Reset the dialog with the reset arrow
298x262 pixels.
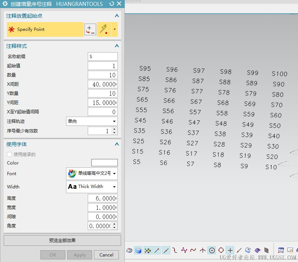pyautogui.click(x=112, y=4)
